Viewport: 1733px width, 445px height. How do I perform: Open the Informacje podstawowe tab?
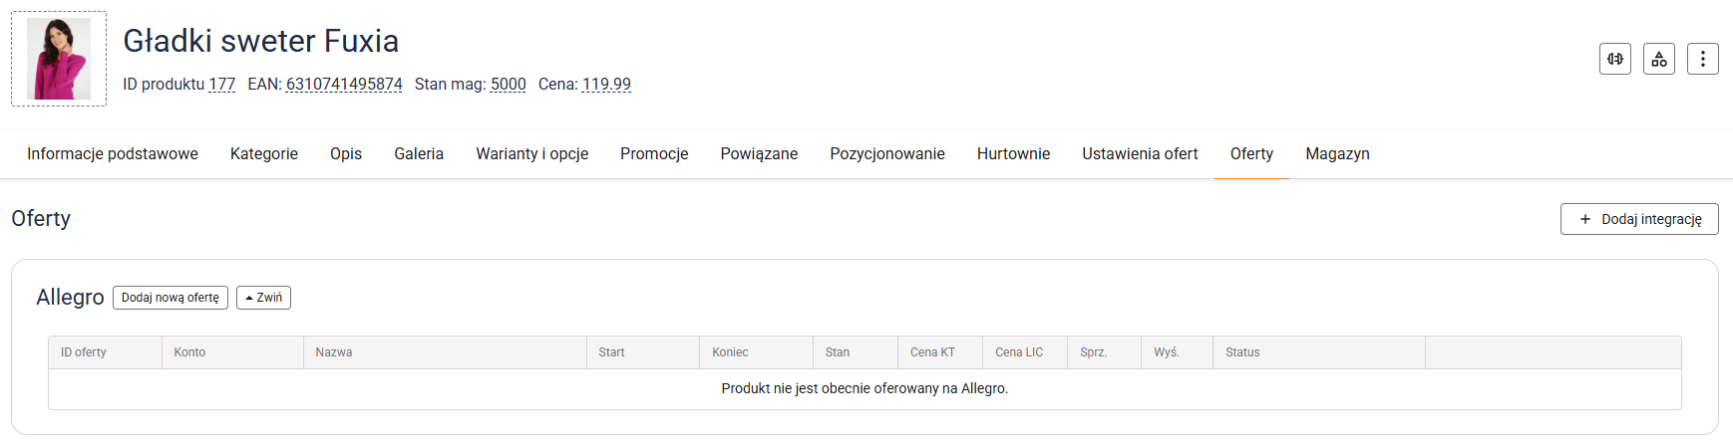click(x=113, y=153)
